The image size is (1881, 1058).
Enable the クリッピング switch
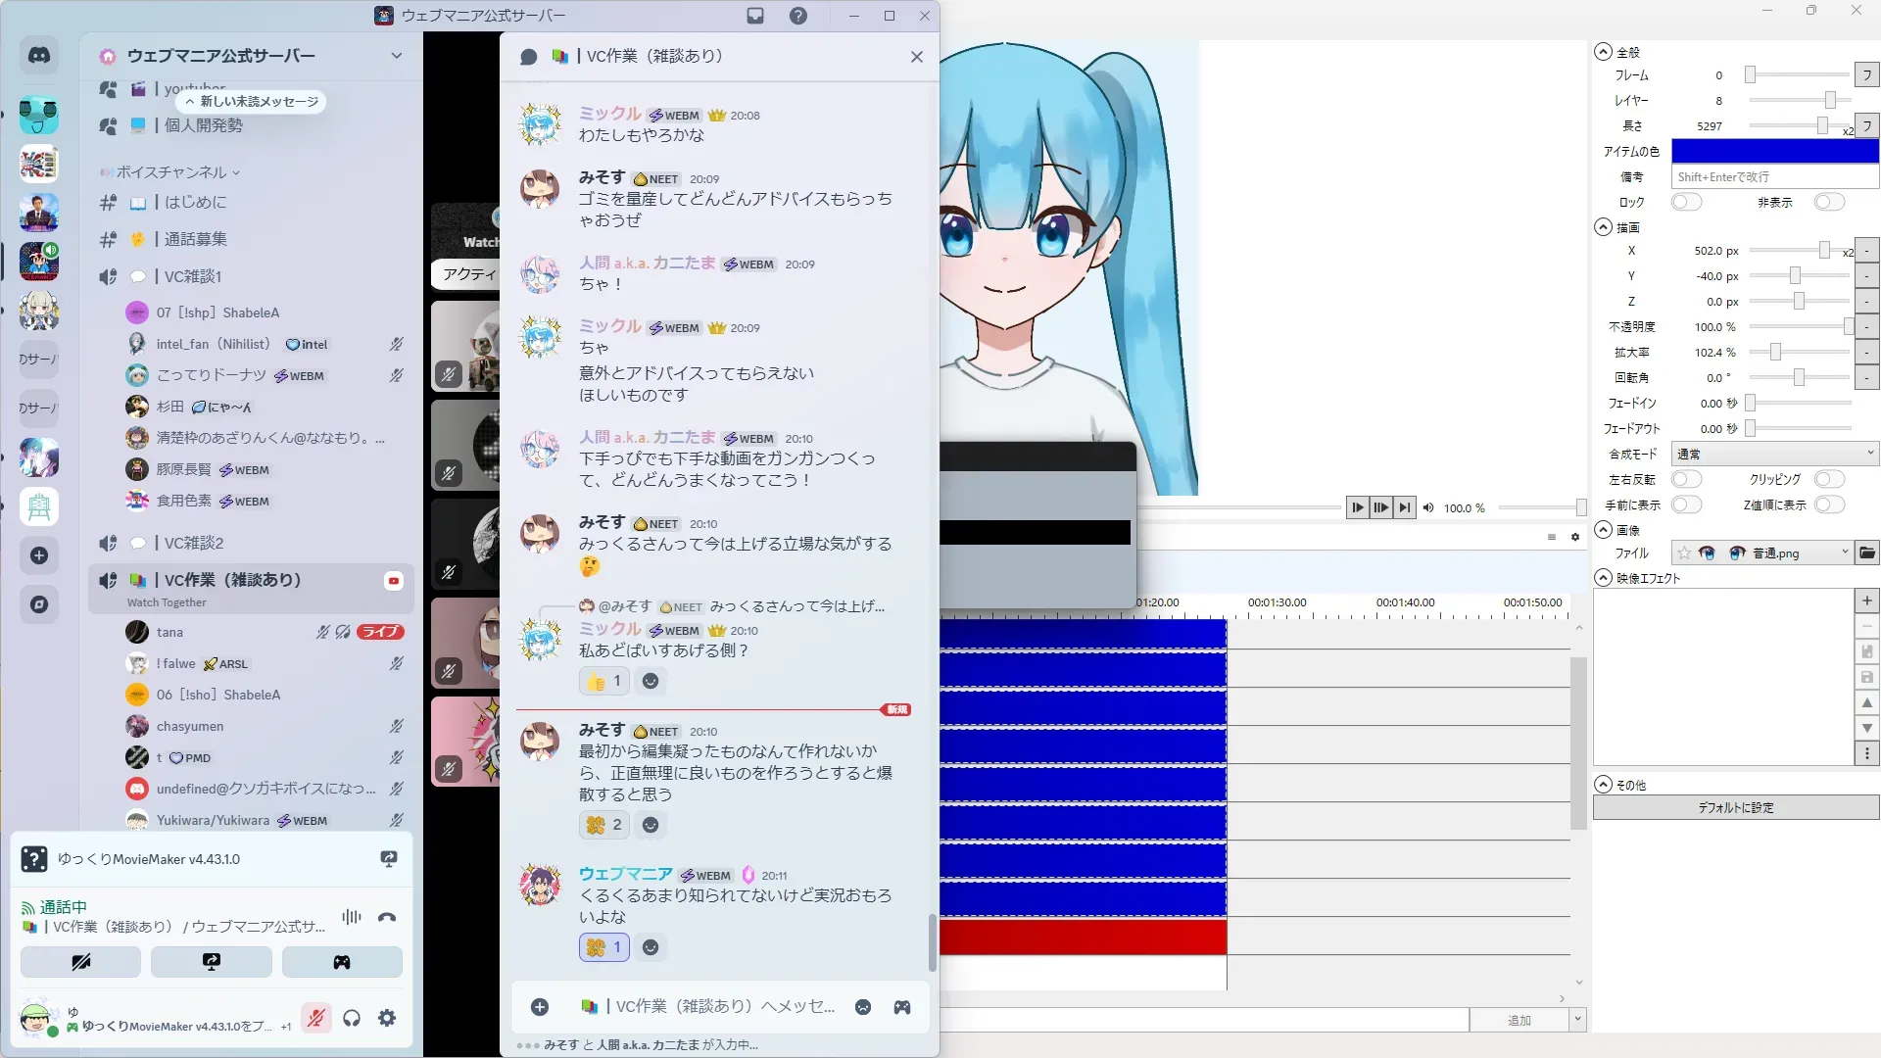coord(1828,479)
